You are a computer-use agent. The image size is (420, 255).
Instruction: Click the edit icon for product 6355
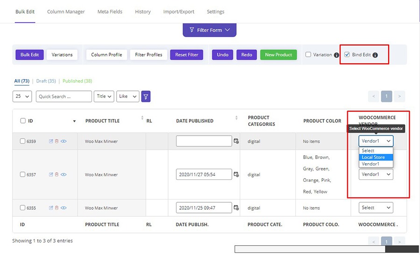[51, 207]
